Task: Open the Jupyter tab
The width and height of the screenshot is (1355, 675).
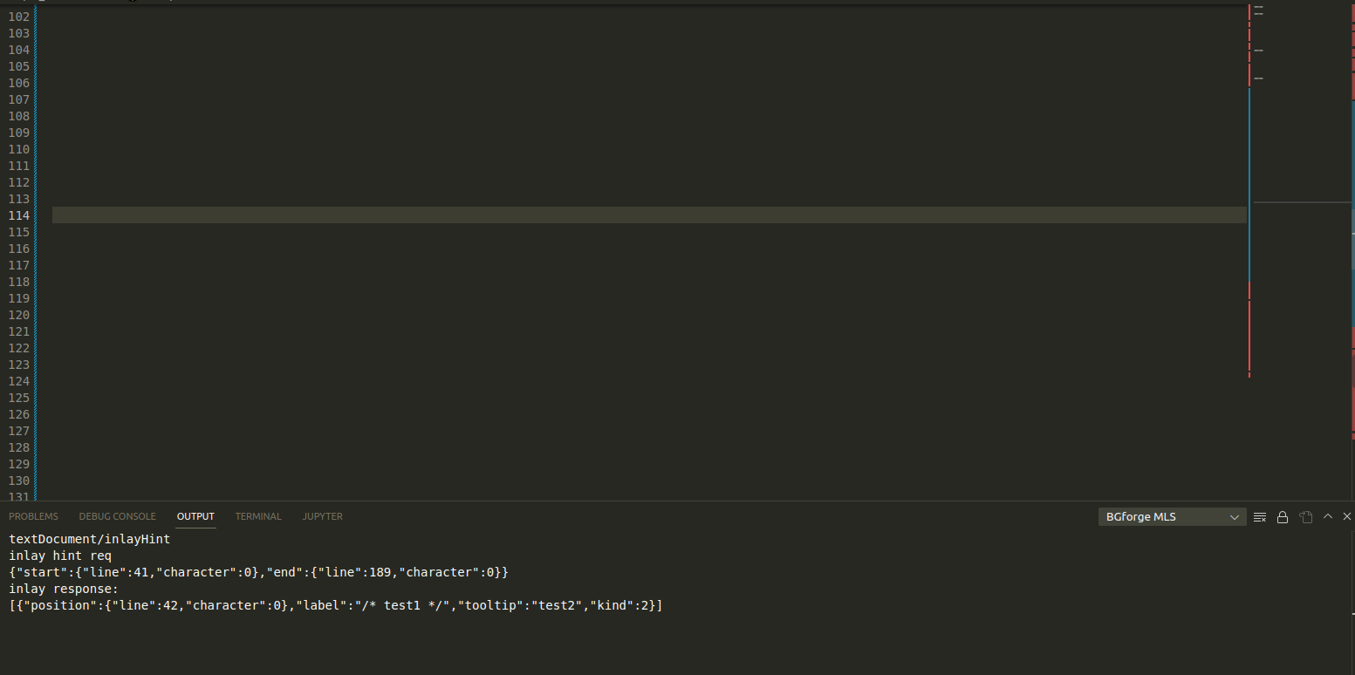Action: point(322,516)
